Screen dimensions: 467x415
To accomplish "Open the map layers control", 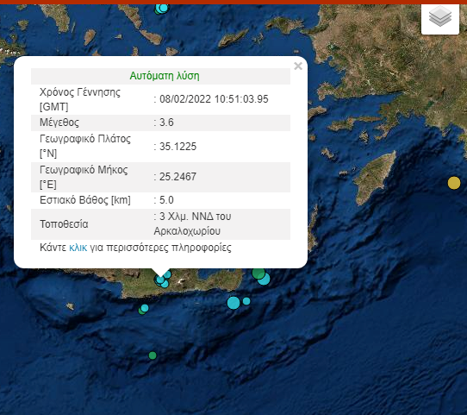I will click(440, 18).
